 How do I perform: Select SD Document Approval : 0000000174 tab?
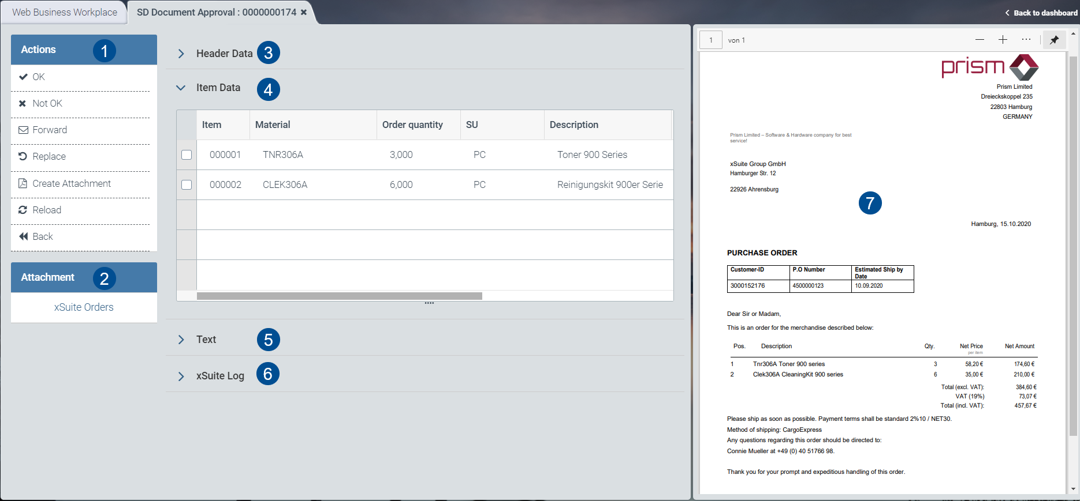point(217,12)
